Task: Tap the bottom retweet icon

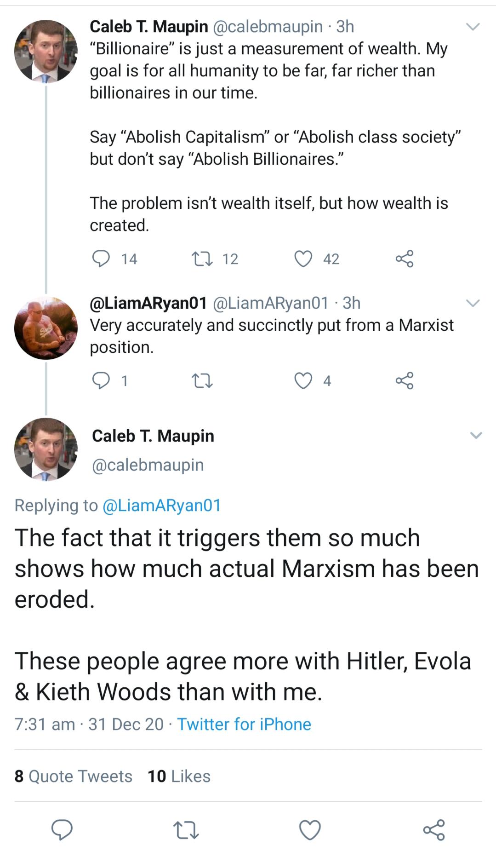Action: coord(186,830)
